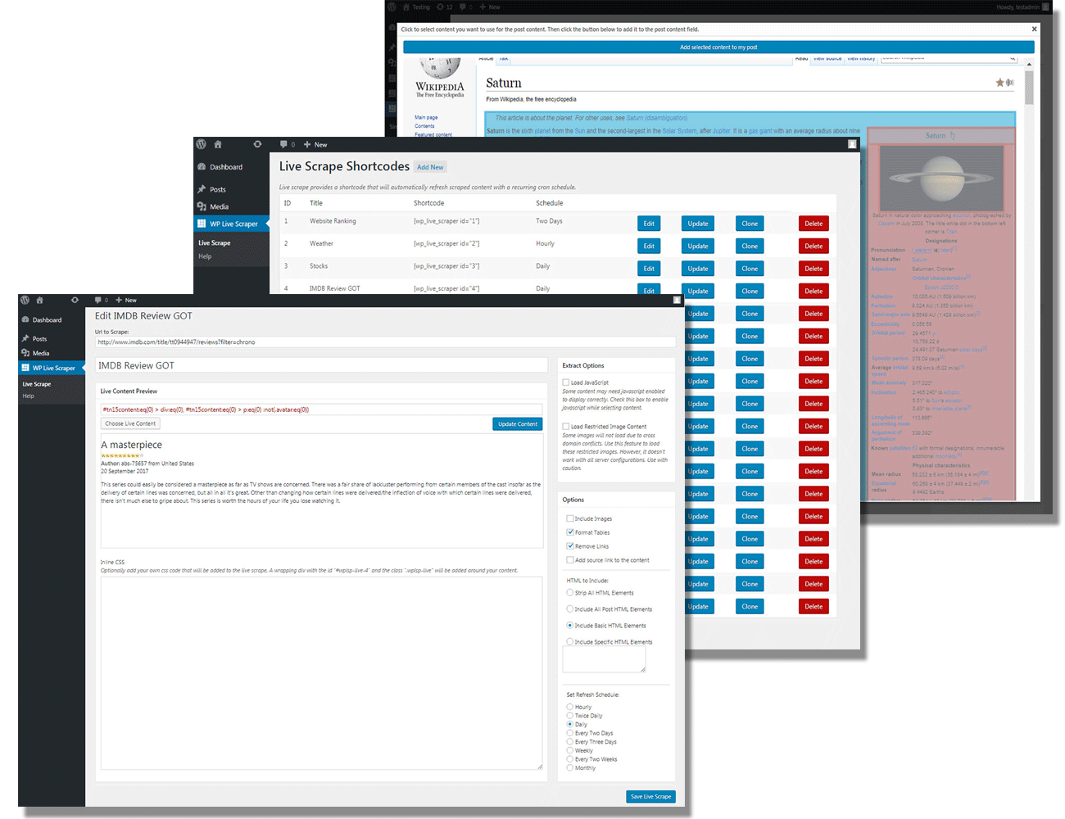Click the IMDB Review GOT title field
This screenshot has height=819, width=1065.
[x=321, y=365]
